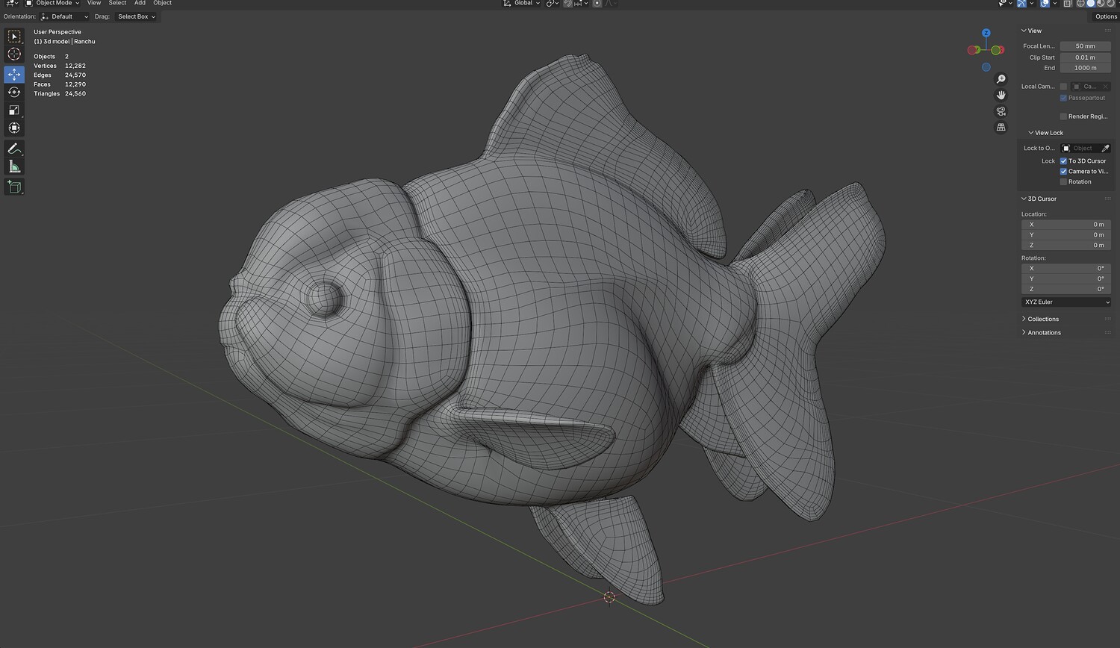Toggle the Passepartout checkbox
This screenshot has width=1120, height=648.
1063,98
